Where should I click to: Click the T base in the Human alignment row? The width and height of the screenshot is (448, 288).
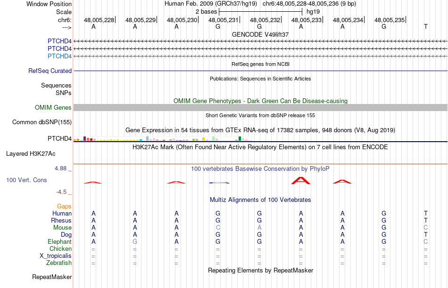pyautogui.click(x=426, y=213)
